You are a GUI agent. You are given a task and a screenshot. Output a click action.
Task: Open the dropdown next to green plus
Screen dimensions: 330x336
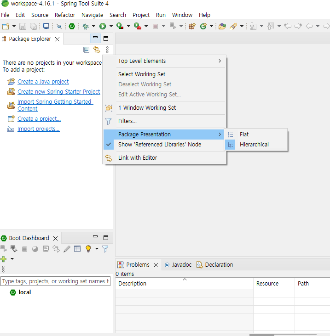tap(12, 259)
